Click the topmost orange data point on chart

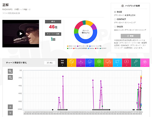141,76
